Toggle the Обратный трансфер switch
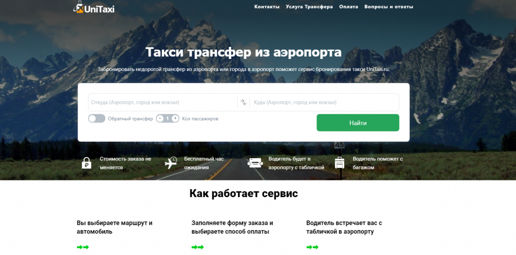This screenshot has width=516, height=255. (97, 118)
